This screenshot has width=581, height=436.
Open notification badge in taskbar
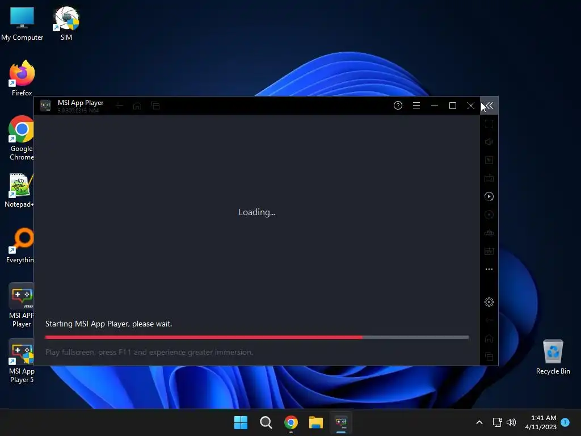click(566, 422)
